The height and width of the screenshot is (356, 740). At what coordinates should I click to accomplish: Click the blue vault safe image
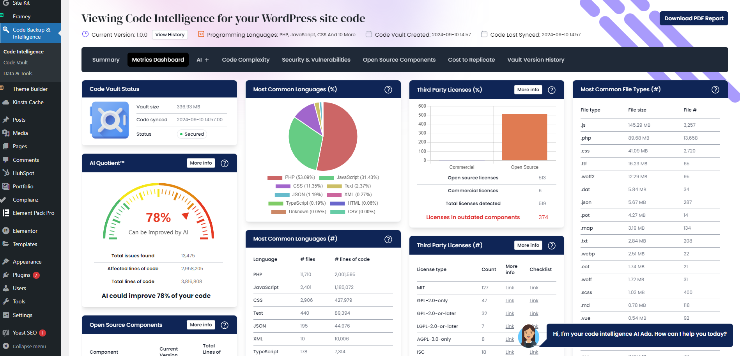[x=109, y=120]
